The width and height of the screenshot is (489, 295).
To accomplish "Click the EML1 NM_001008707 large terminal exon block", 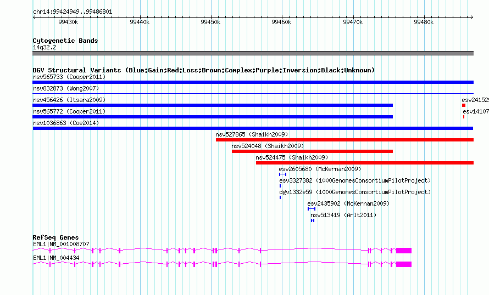I will pyautogui.click(x=404, y=251).
